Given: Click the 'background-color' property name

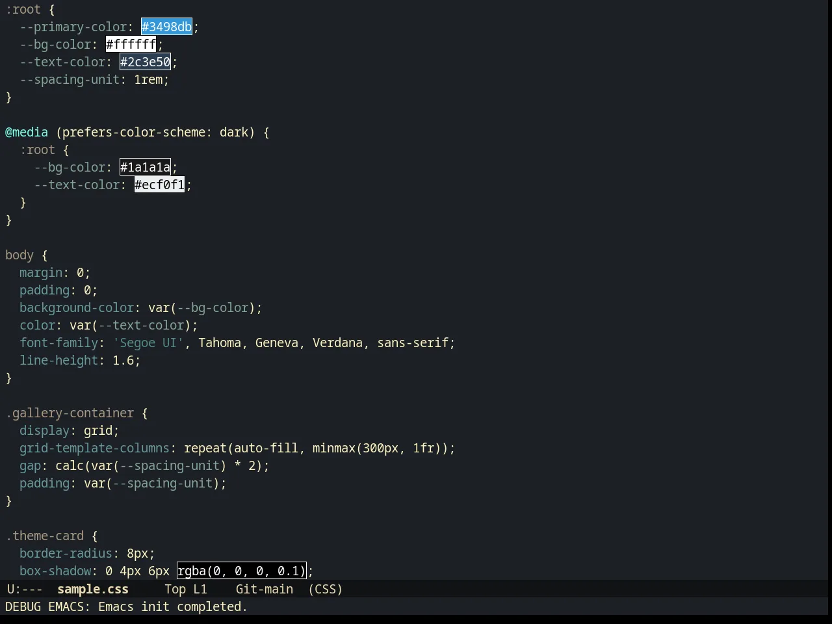Looking at the screenshot, I should [x=77, y=307].
